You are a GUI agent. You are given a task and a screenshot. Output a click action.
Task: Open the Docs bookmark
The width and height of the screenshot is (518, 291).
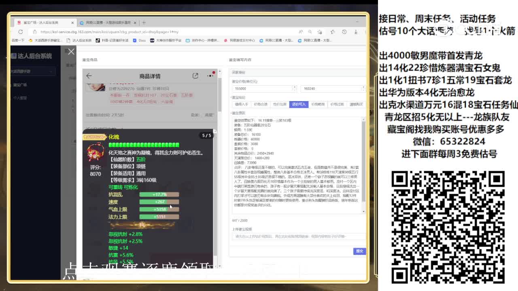(x=139, y=40)
